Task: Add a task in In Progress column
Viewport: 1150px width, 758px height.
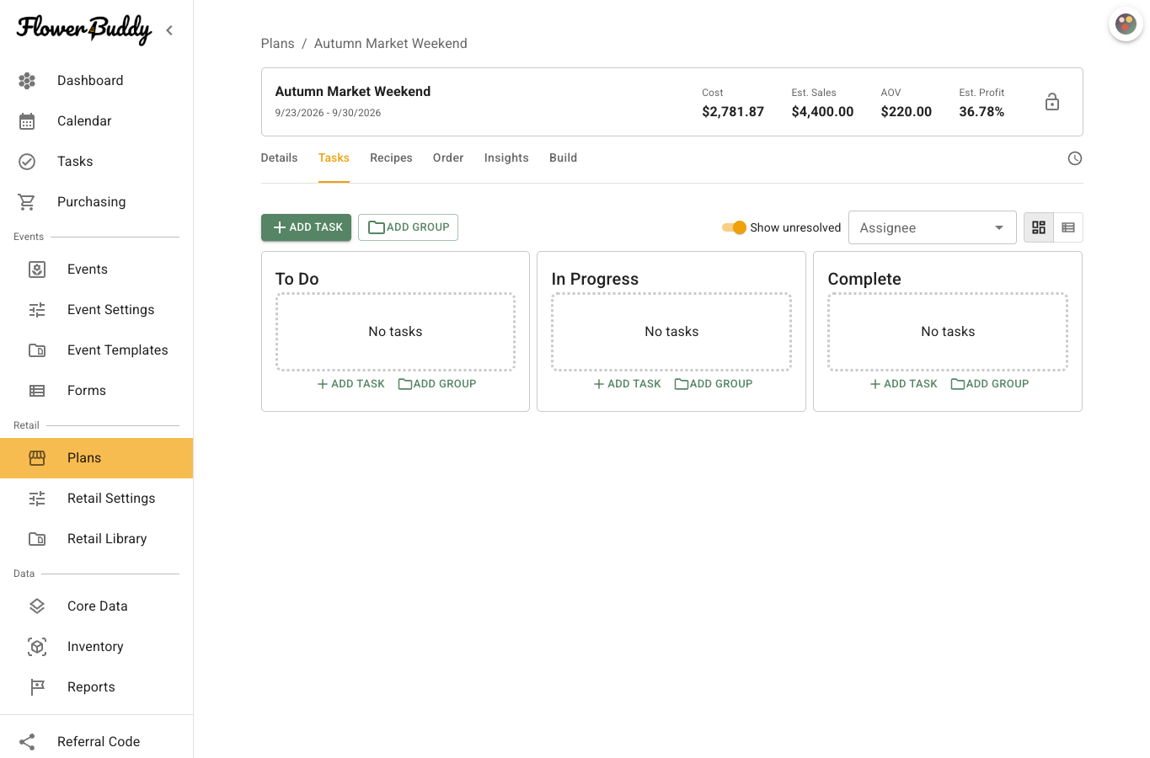Action: pos(628,384)
